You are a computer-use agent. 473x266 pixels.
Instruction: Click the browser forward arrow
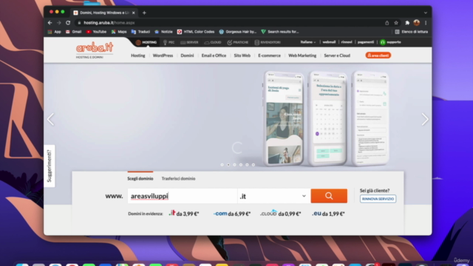coord(59,23)
